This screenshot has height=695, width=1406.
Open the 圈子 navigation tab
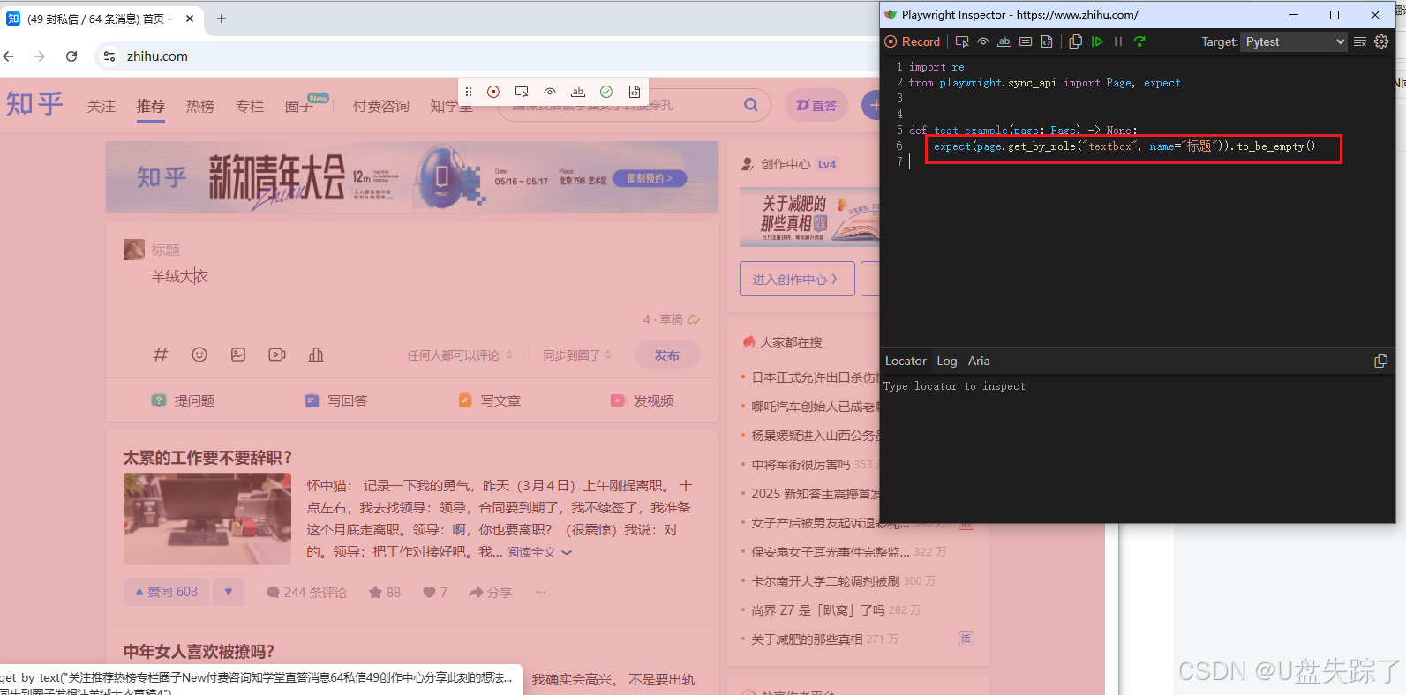(299, 106)
